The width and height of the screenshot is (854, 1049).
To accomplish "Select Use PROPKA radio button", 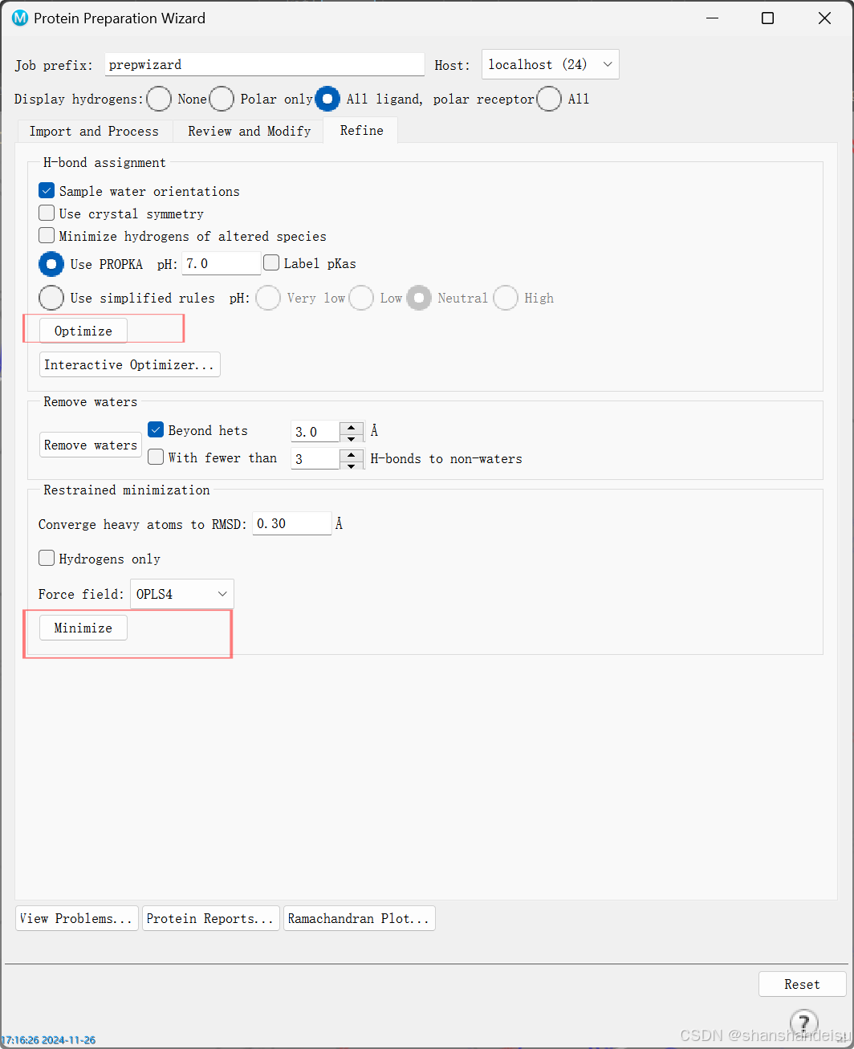I will tap(51, 264).
